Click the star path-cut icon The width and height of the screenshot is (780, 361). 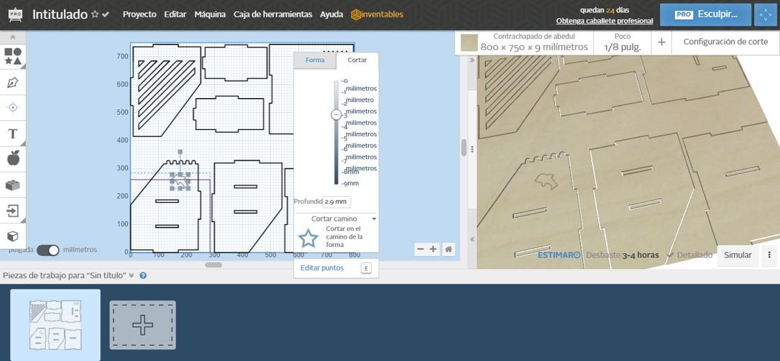click(x=308, y=239)
